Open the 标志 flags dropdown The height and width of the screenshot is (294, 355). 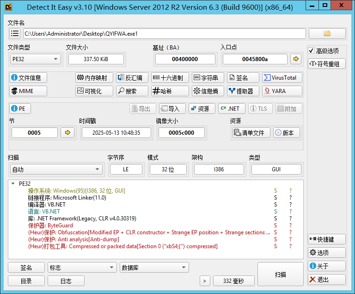(82, 268)
